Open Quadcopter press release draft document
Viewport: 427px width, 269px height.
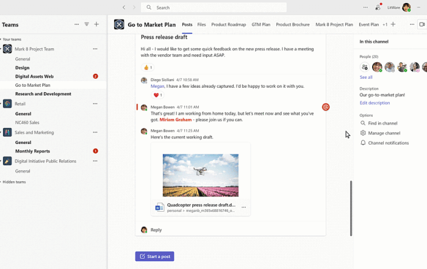coord(201,205)
